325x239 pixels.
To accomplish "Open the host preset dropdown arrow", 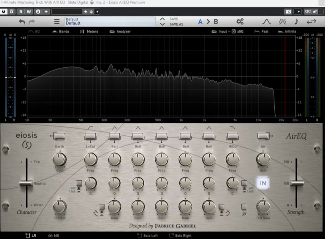I will (97, 12).
